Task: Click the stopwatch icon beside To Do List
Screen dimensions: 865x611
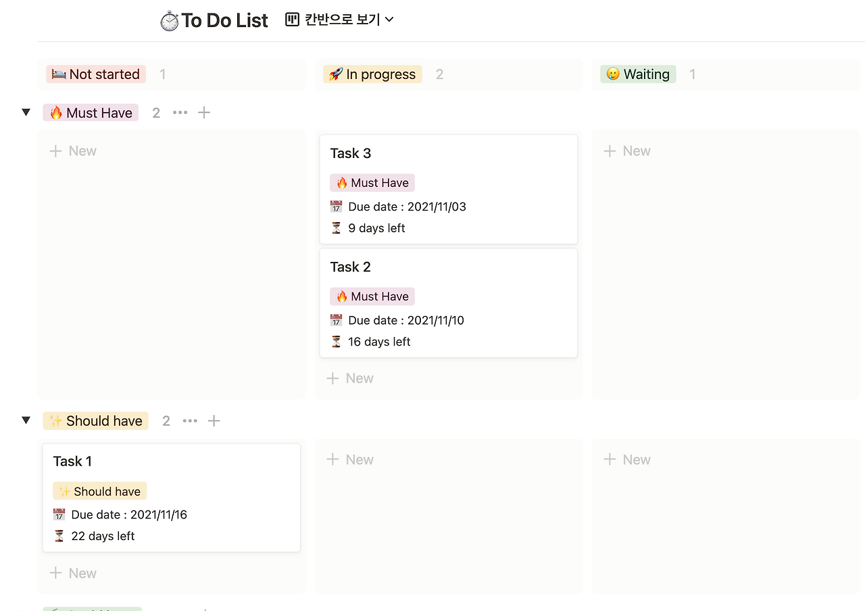Action: 169,21
